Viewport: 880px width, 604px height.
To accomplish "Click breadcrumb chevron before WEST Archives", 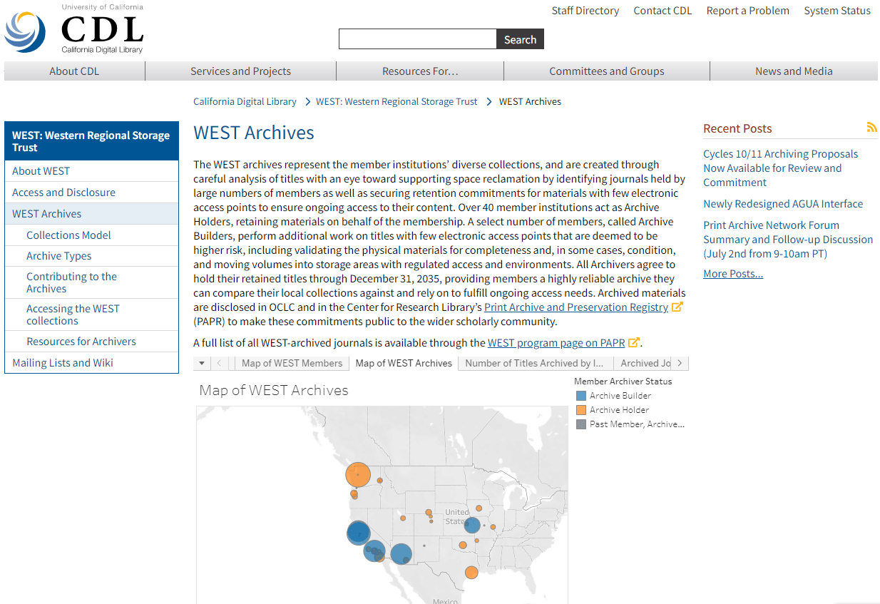I will [x=489, y=101].
